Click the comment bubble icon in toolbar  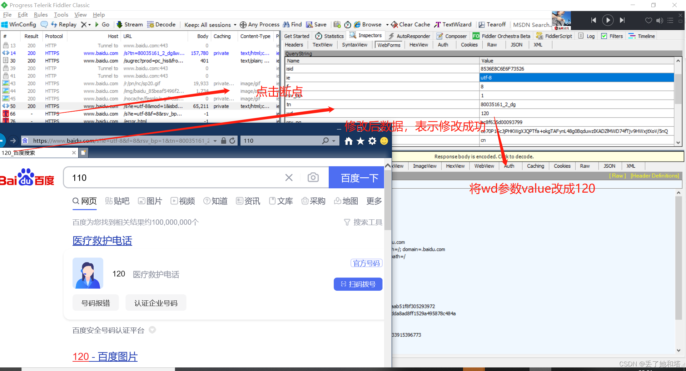(x=44, y=25)
